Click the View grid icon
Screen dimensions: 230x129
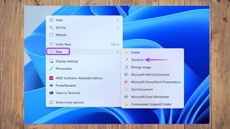pyautogui.click(x=51, y=20)
